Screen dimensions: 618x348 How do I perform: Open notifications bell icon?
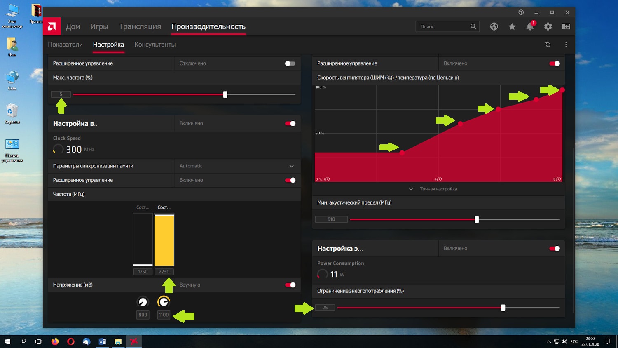click(530, 26)
